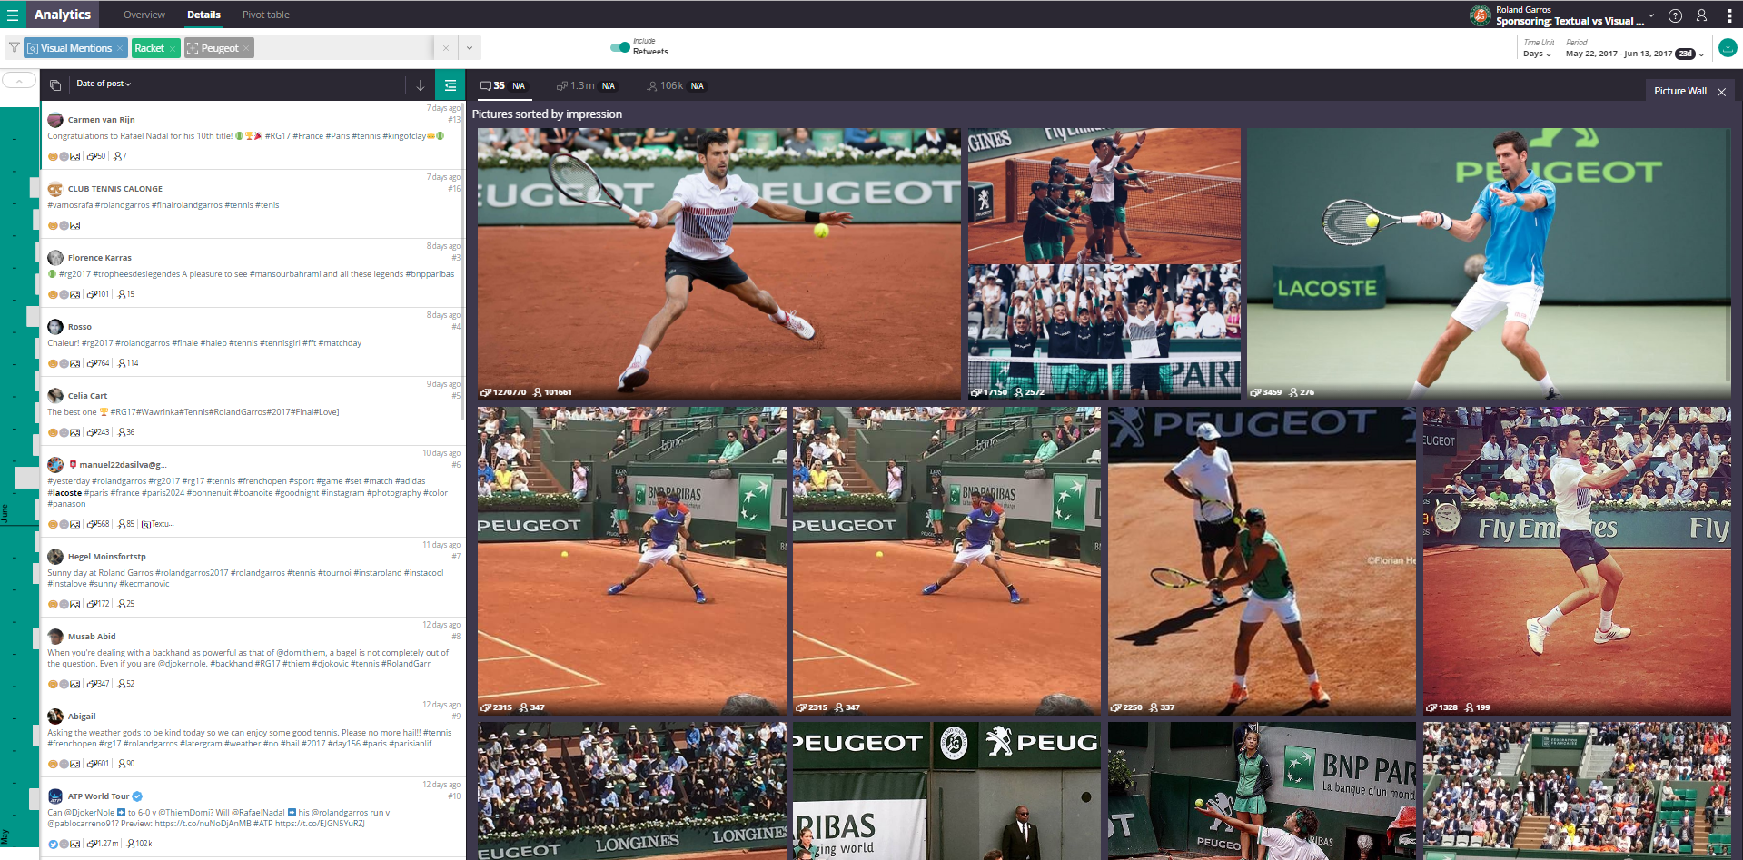The image size is (1743, 860).
Task: Open CLUB TENNIS CALONGE post
Action: tap(252, 203)
